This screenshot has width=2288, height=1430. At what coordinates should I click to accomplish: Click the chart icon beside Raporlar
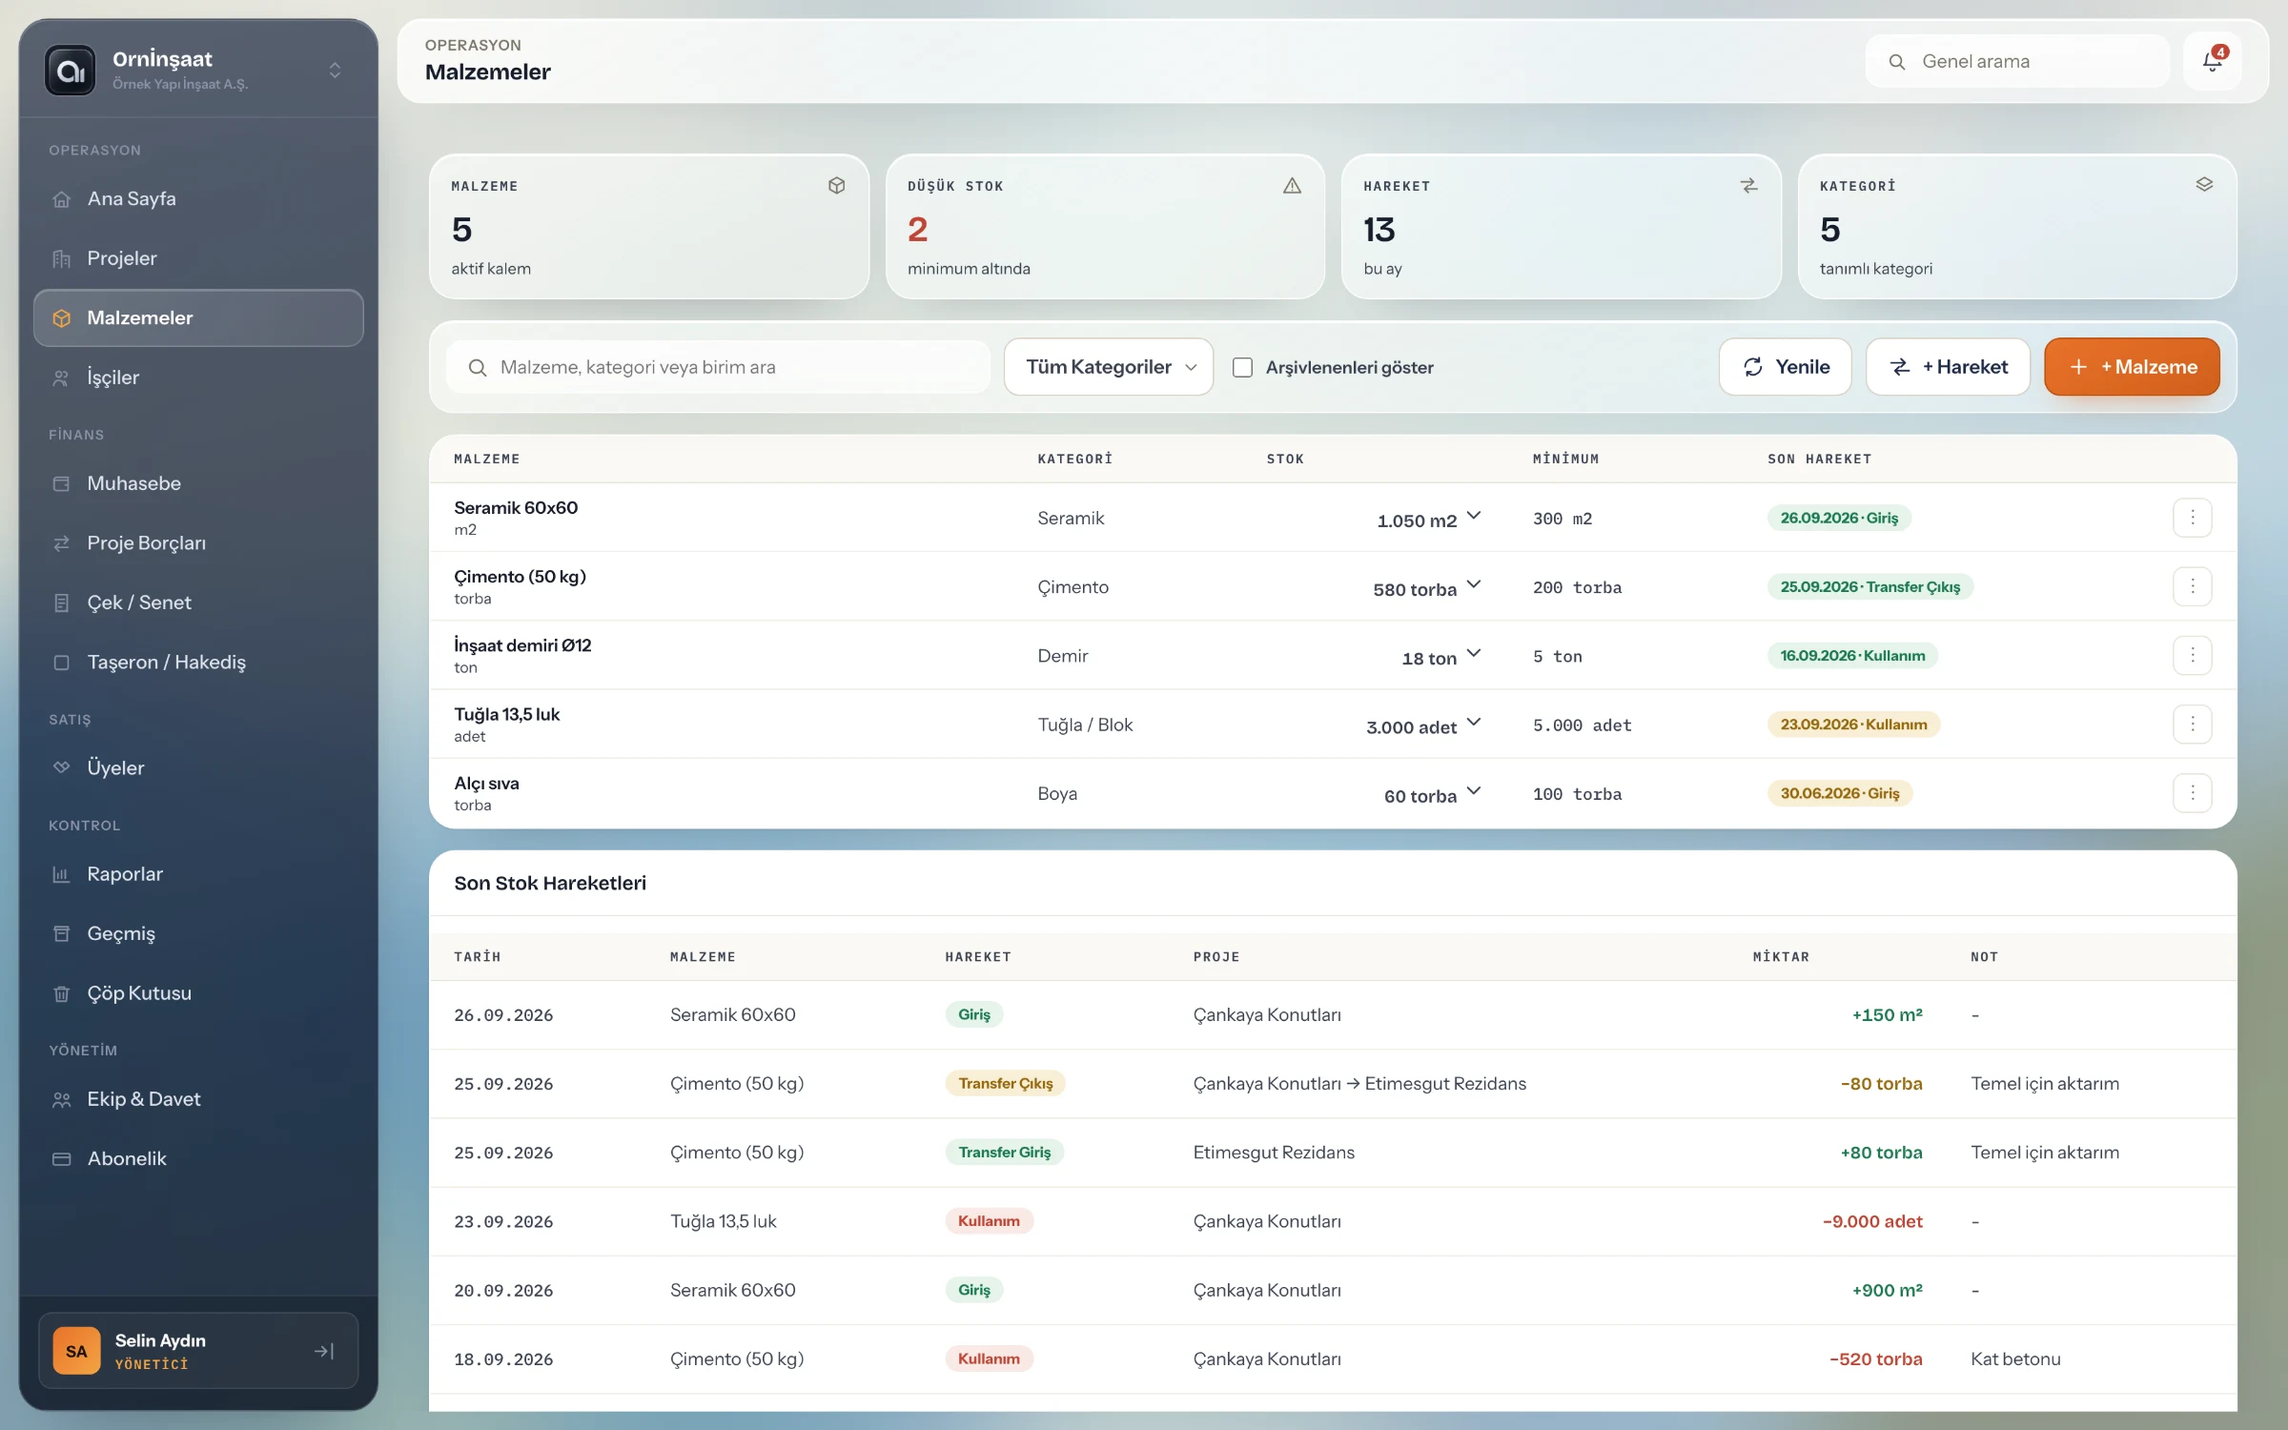coord(62,874)
